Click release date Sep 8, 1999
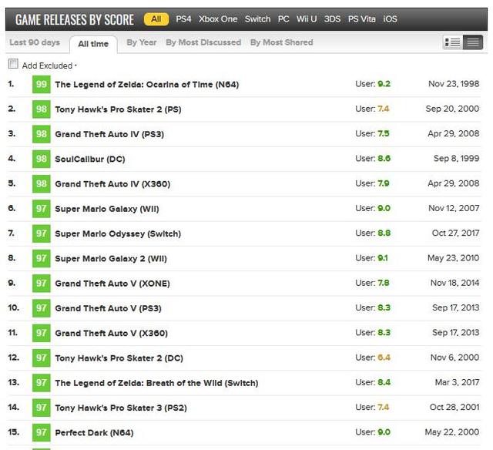 pyautogui.click(x=456, y=158)
